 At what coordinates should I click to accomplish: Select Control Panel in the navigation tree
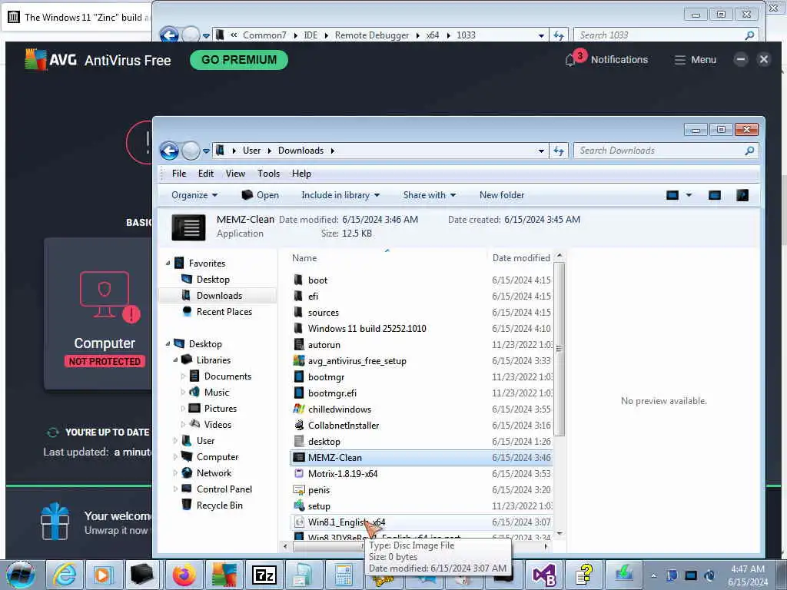pyautogui.click(x=224, y=489)
